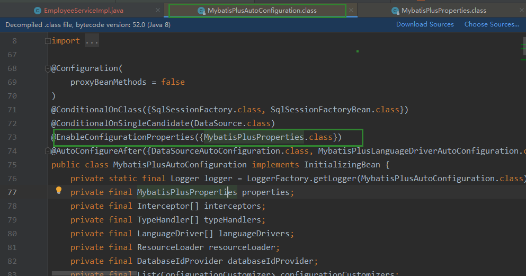Close EmployeeServiceImpl.java tab
This screenshot has height=276, width=526.
click(158, 11)
